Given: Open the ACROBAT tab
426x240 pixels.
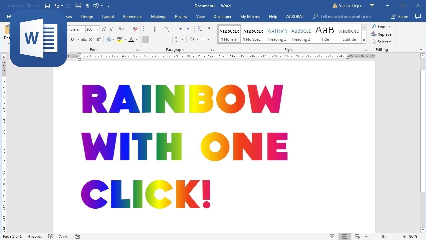Looking at the screenshot, I should (295, 17).
